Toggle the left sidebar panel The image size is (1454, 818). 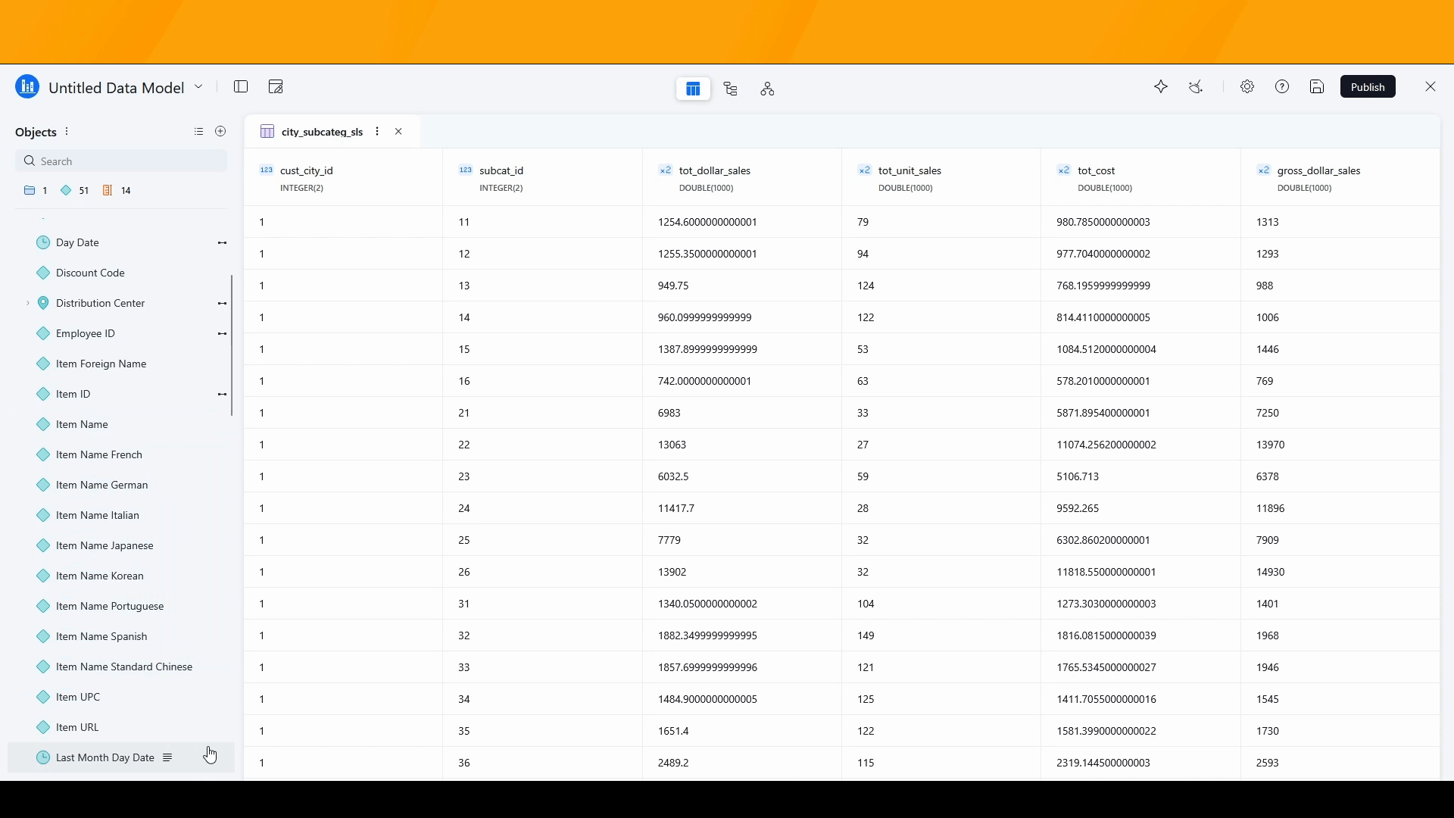[x=241, y=87]
